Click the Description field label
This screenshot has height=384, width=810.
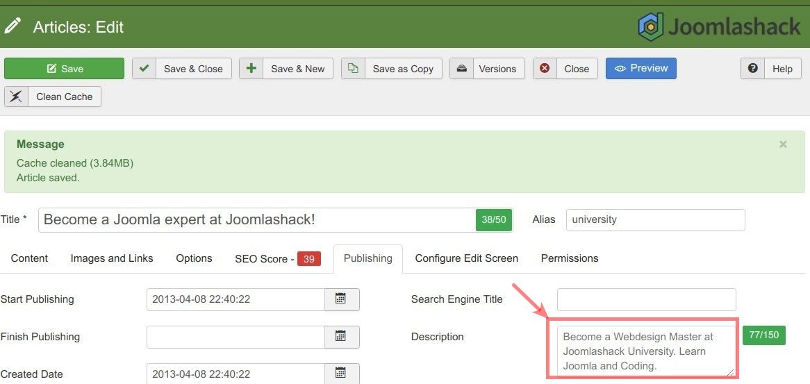pyautogui.click(x=437, y=337)
